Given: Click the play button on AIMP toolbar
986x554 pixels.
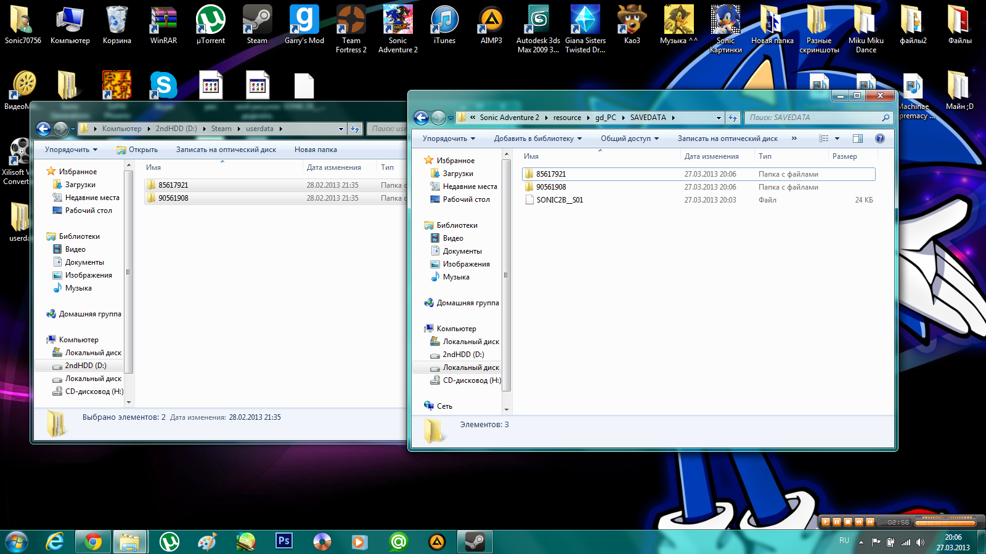Looking at the screenshot, I should click(826, 522).
